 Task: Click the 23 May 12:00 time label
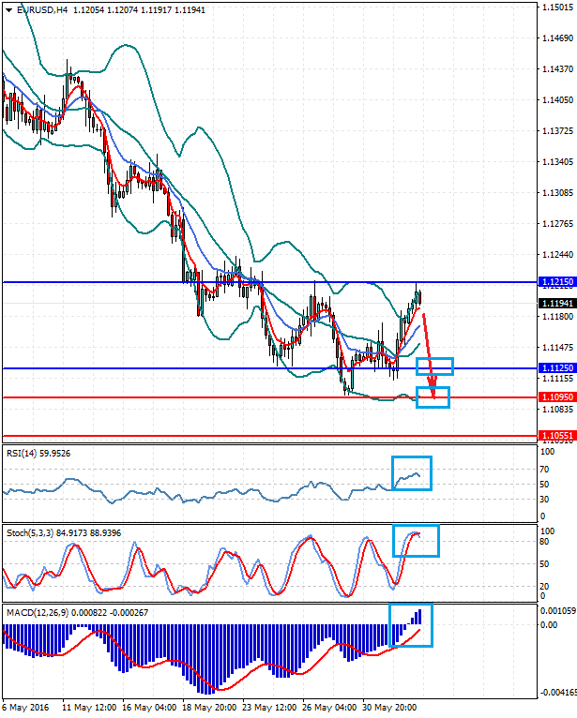tap(271, 709)
